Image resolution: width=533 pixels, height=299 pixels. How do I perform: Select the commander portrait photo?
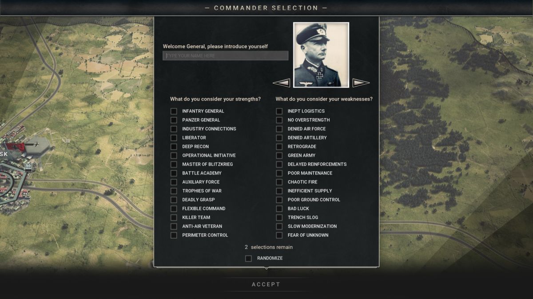pyautogui.click(x=321, y=54)
